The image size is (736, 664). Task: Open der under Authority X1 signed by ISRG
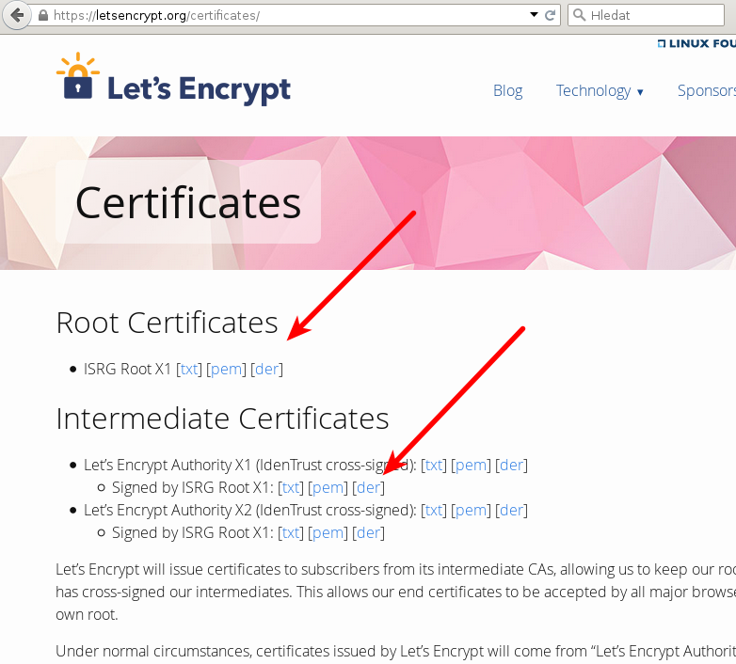368,487
